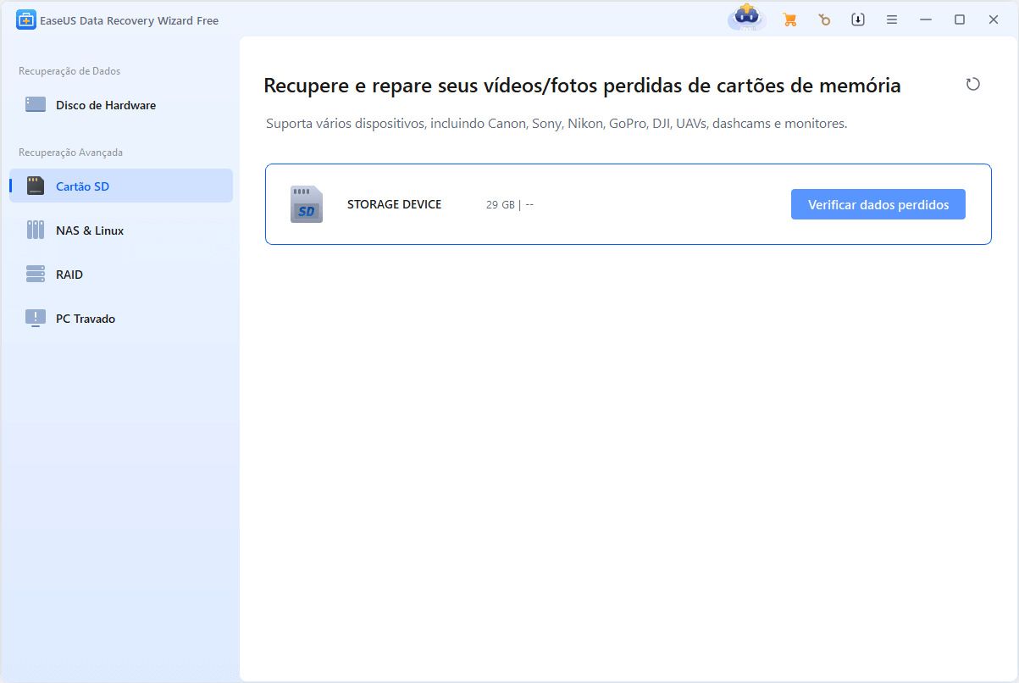Open the shopping cart purchase icon

[789, 19]
